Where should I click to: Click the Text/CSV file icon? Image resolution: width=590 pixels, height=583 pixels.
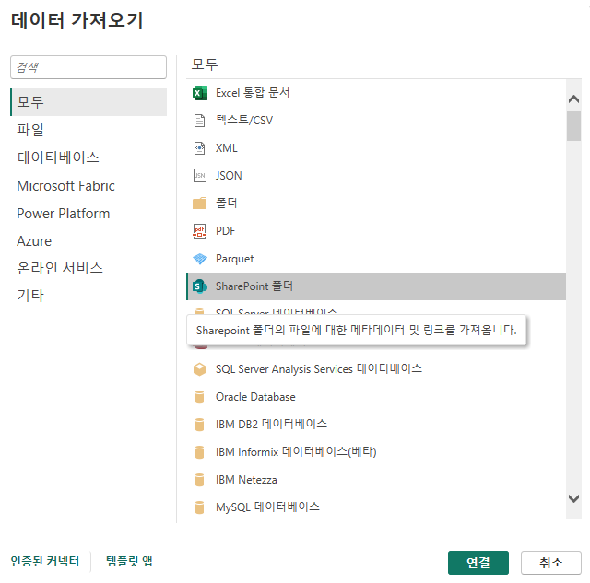(199, 121)
